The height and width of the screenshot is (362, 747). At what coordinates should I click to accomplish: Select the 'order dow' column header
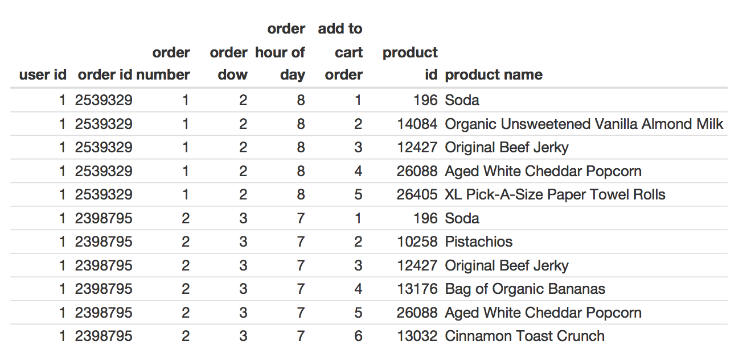click(229, 64)
